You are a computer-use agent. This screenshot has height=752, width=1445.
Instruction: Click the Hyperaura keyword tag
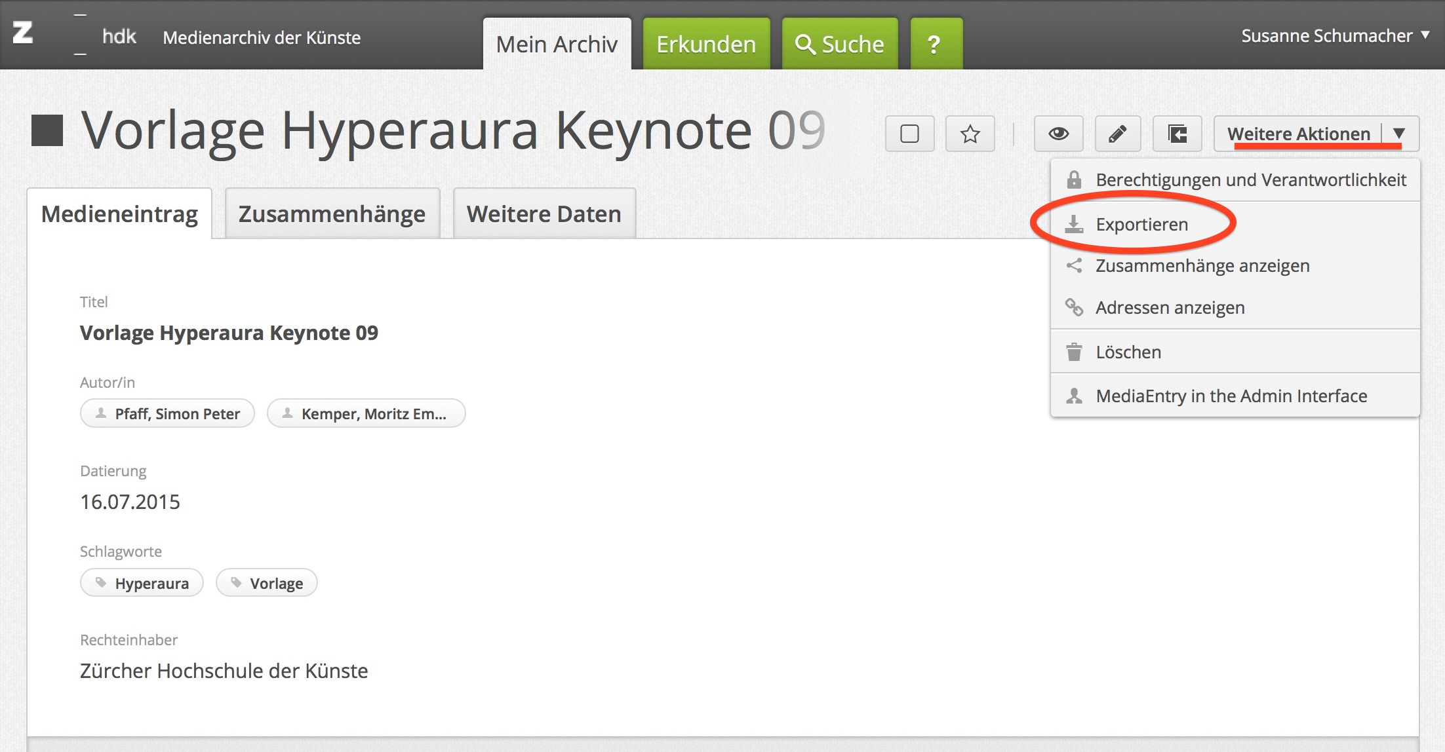pos(142,583)
